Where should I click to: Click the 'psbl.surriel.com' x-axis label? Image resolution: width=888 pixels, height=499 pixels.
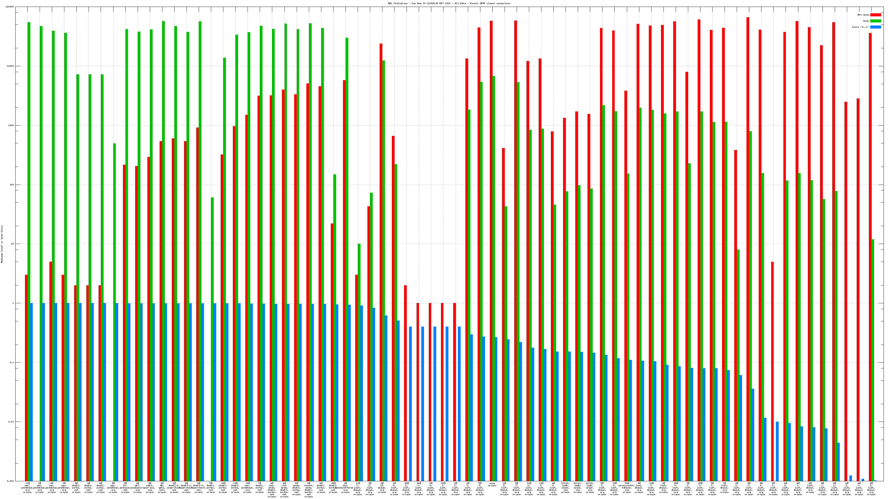[150, 487]
